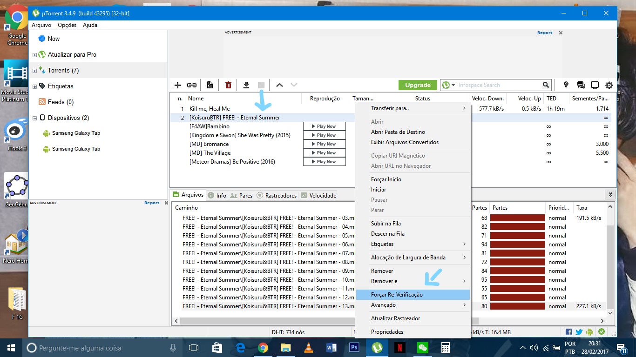The image size is (636, 357).
Task: Switch to the Velocidade tab
Action: (x=318, y=195)
